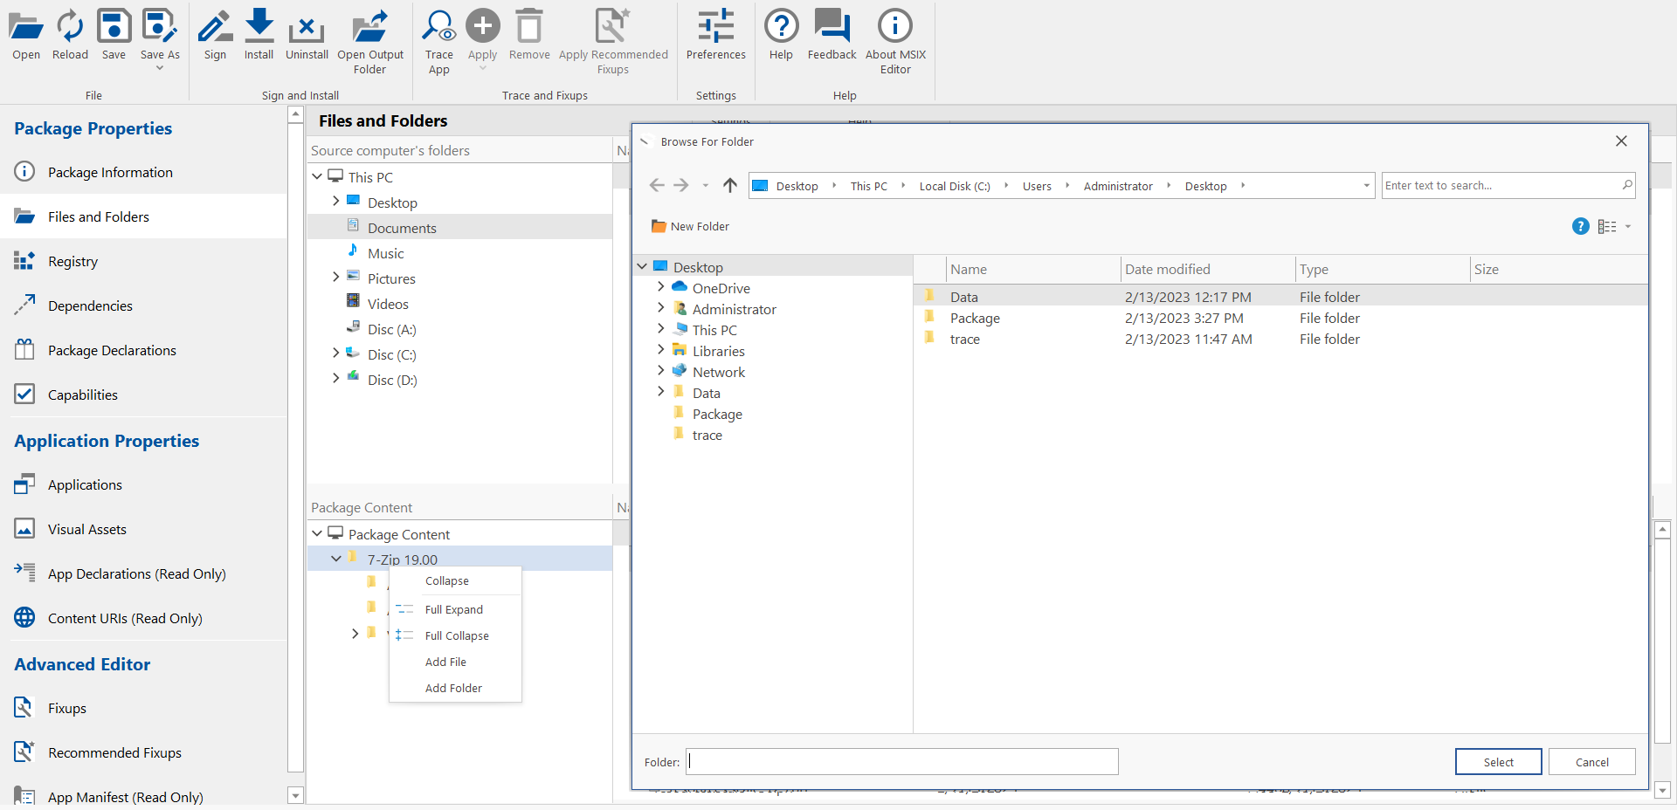Image resolution: width=1677 pixels, height=810 pixels.
Task: Click the New Folder button
Action: 690,227
